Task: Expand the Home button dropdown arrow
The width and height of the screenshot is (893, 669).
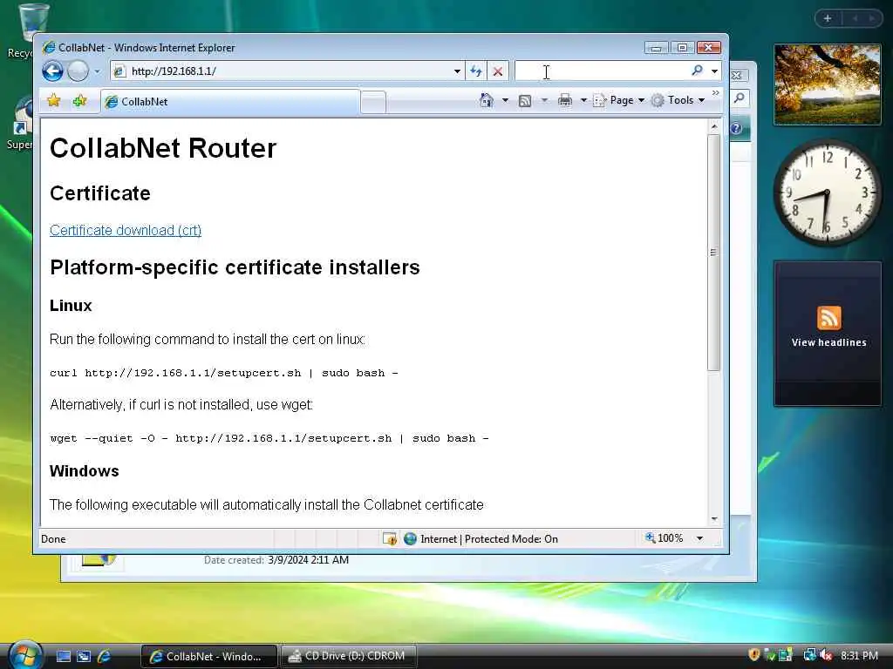Action: click(x=505, y=101)
